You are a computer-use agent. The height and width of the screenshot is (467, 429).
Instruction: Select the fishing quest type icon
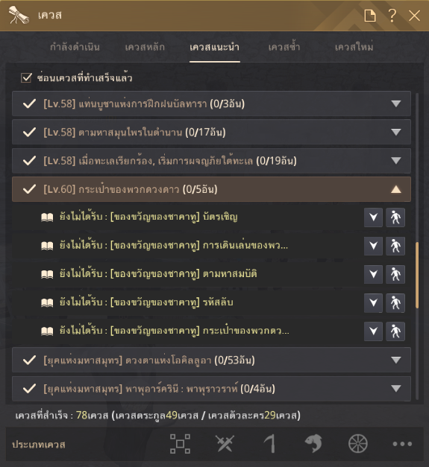(313, 444)
